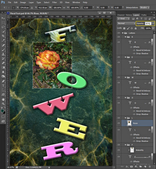Click the Opacity value field
The width and height of the screenshot is (156, 169).
148,23
